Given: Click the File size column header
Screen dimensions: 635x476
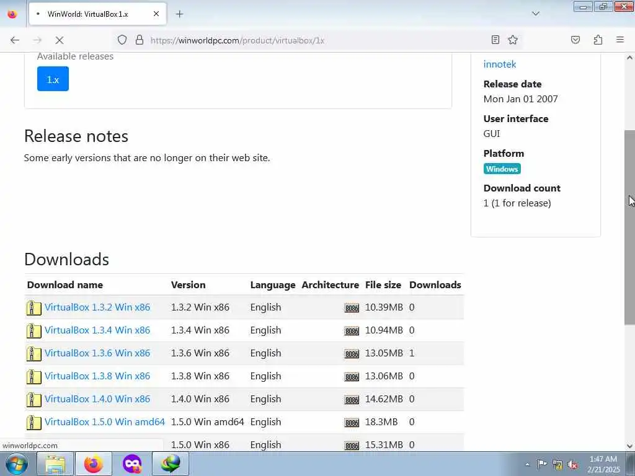Looking at the screenshot, I should coord(383,285).
